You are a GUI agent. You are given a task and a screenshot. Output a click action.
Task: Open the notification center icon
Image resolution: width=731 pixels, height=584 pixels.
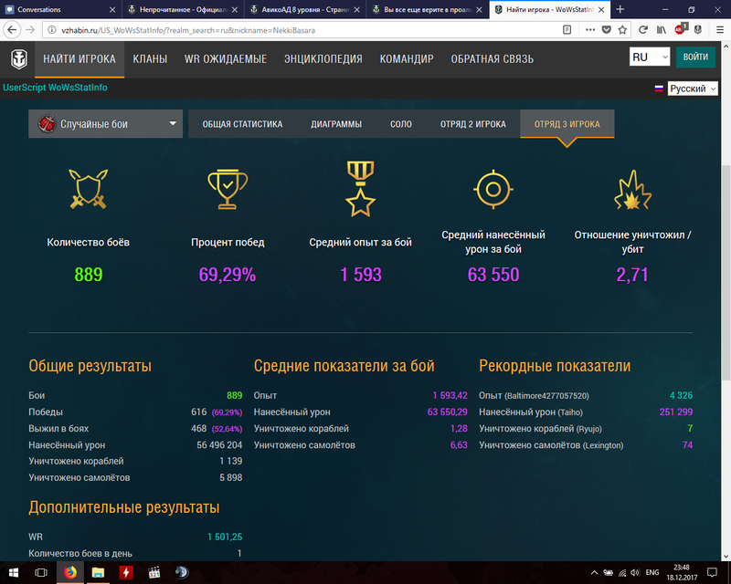[x=712, y=572]
